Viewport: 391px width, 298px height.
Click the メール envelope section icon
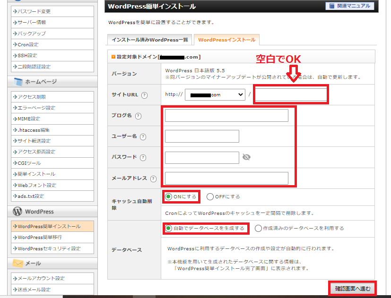pyautogui.click(x=17, y=263)
